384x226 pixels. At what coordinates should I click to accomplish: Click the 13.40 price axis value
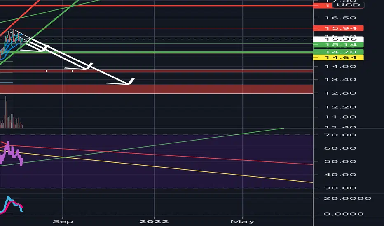[x=340, y=79]
